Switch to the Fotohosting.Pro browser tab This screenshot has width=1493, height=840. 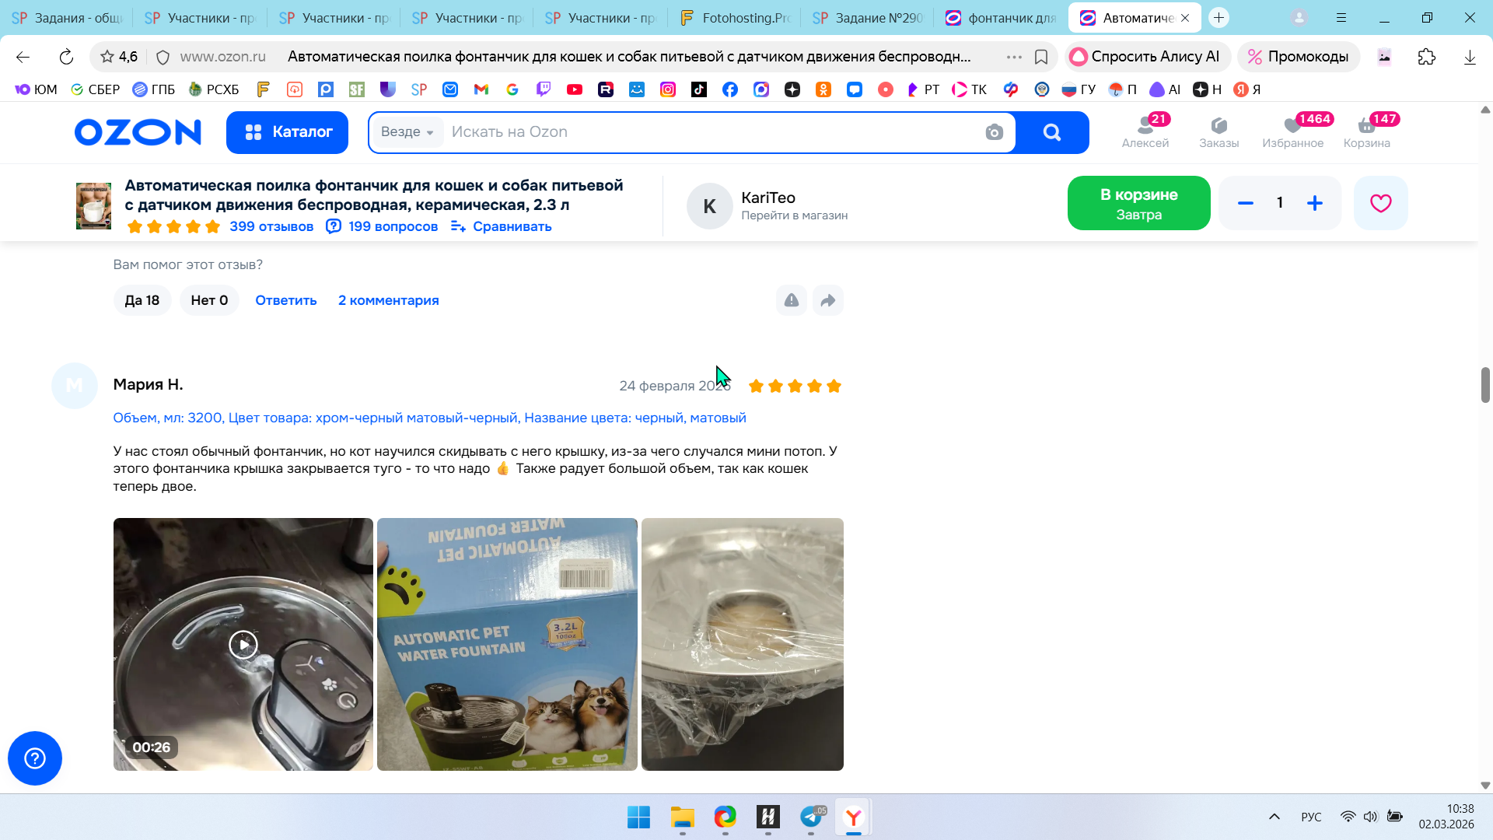[x=735, y=17]
